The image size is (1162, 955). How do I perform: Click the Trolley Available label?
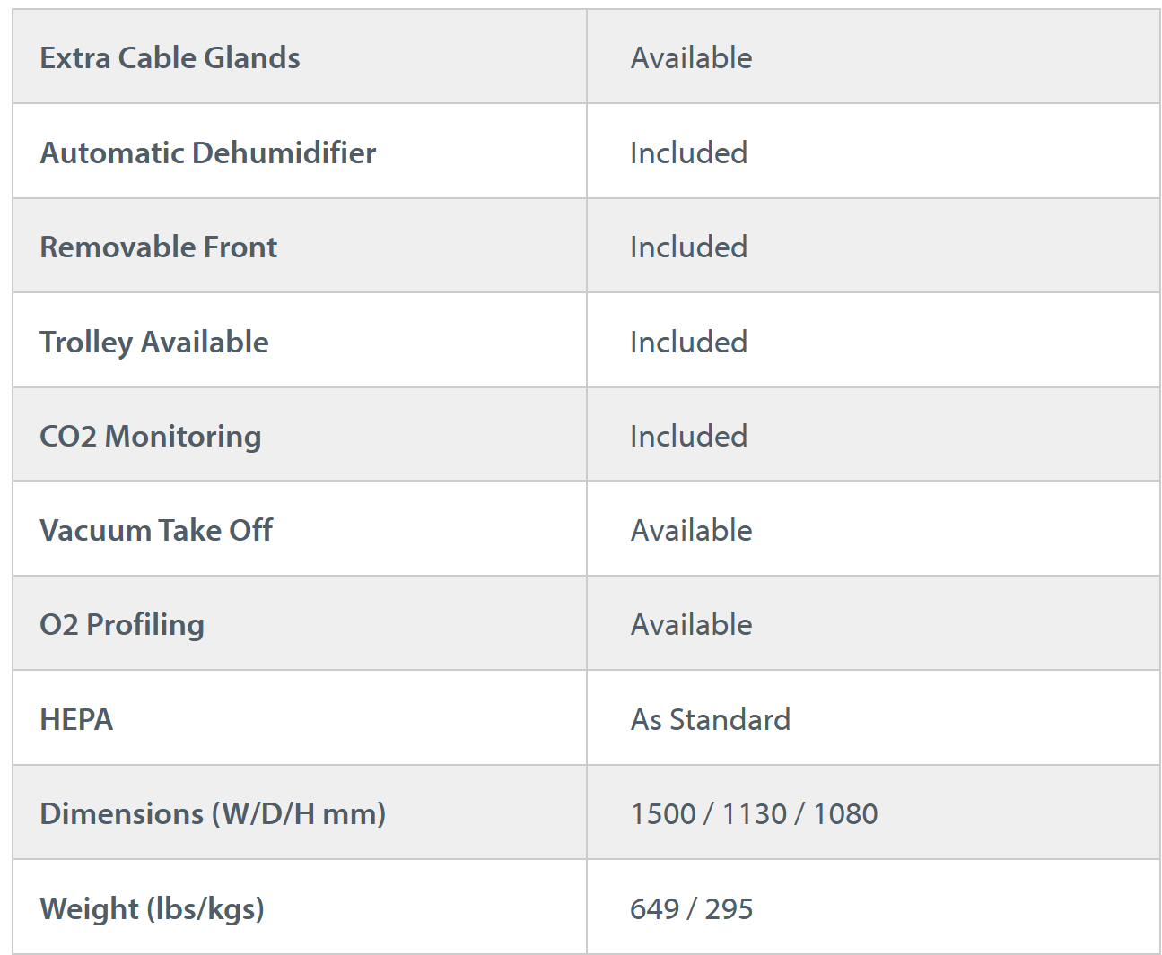pyautogui.click(x=154, y=343)
